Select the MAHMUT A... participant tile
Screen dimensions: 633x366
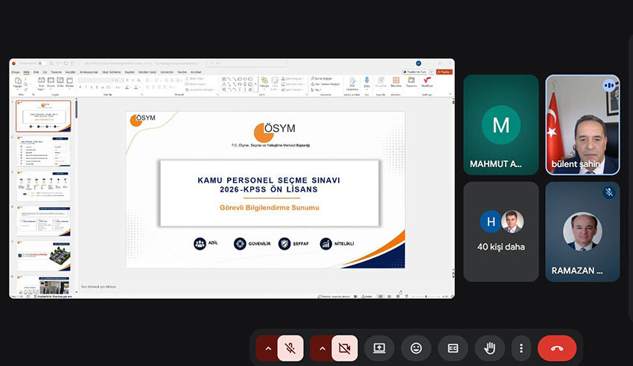pos(501,124)
